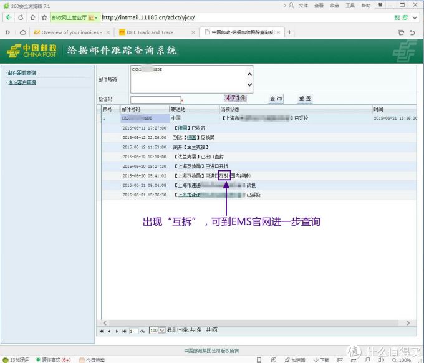Switch to the DHL Track and Trace tab

150,32
